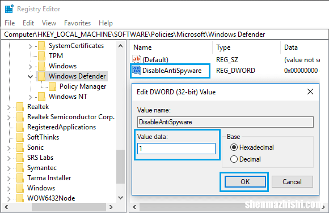Expand the Tarma Installer tree node
The height and width of the screenshot is (213, 329).
(x=9, y=179)
